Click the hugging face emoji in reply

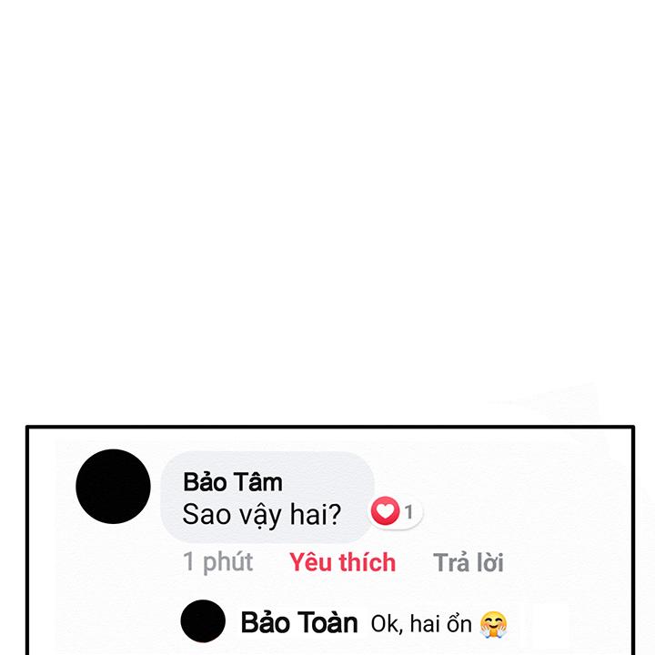coord(493,624)
